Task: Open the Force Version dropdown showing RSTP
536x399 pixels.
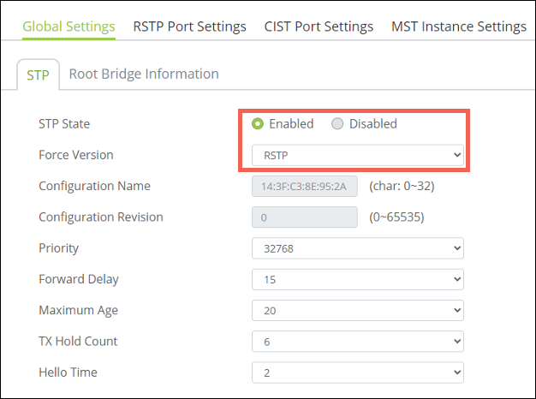Action: [x=357, y=155]
